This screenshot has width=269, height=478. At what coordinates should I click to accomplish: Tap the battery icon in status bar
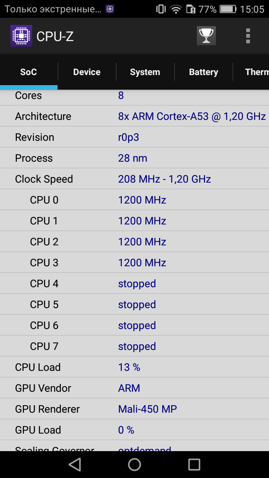(228, 9)
